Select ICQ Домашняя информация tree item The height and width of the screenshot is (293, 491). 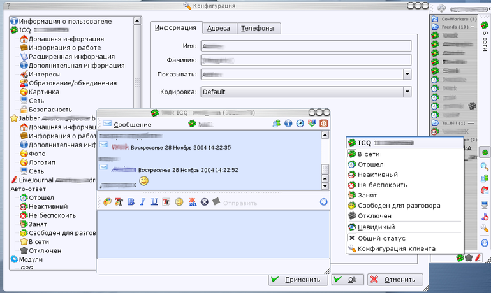62,39
